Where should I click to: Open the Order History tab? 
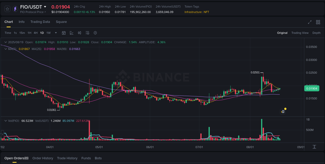pyautogui.click(x=43, y=158)
